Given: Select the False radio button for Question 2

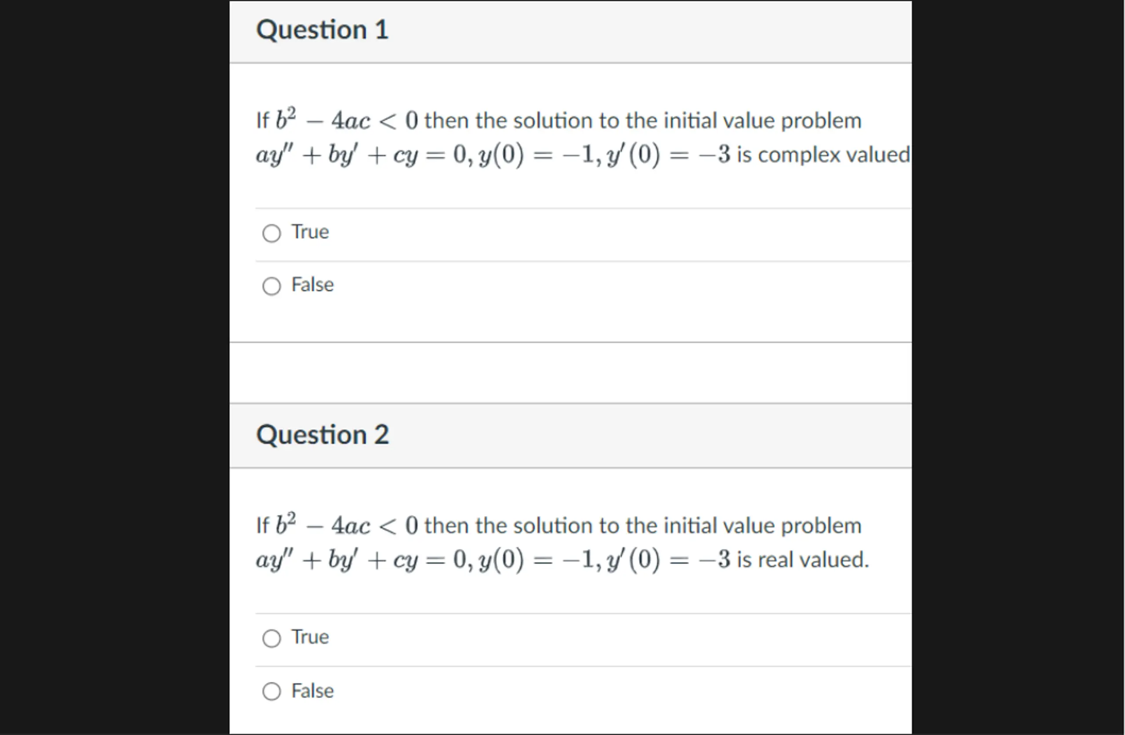Looking at the screenshot, I should (271, 692).
